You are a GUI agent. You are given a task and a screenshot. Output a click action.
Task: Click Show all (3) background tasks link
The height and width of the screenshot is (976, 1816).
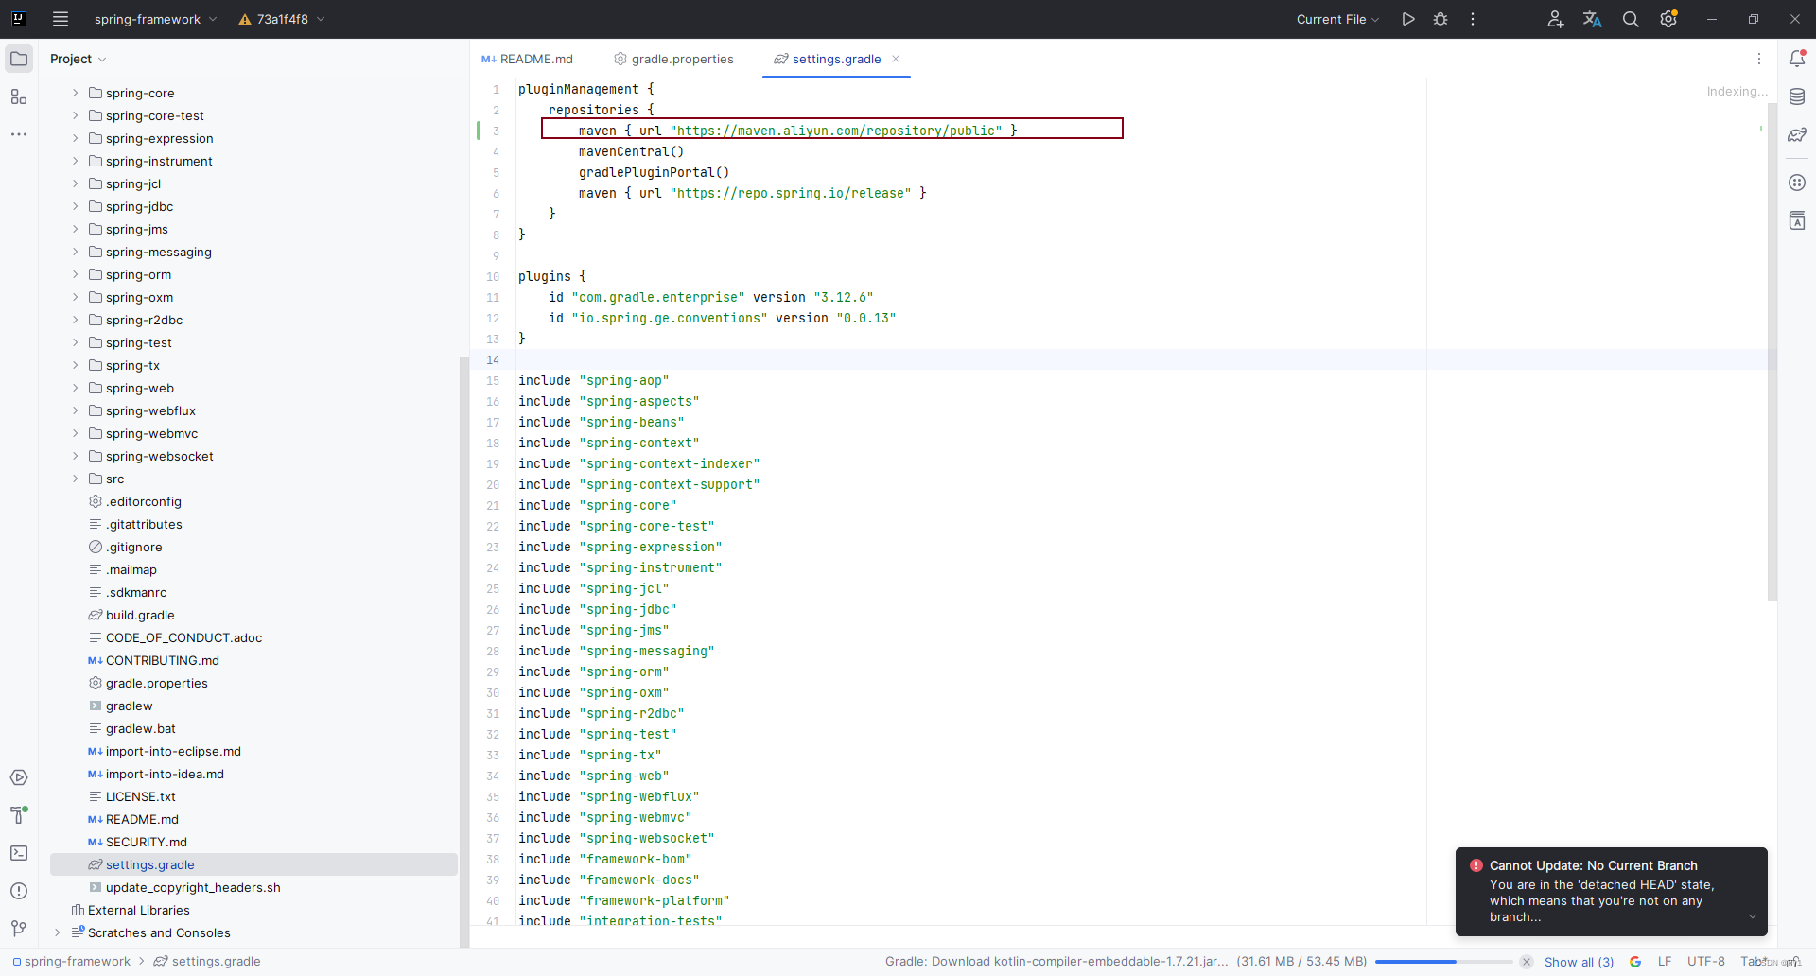(x=1579, y=962)
